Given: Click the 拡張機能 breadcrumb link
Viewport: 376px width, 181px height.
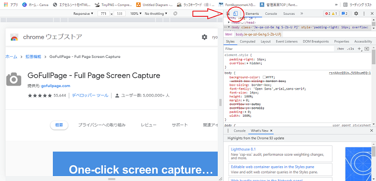Looking at the screenshot, I should pyautogui.click(x=33, y=57).
